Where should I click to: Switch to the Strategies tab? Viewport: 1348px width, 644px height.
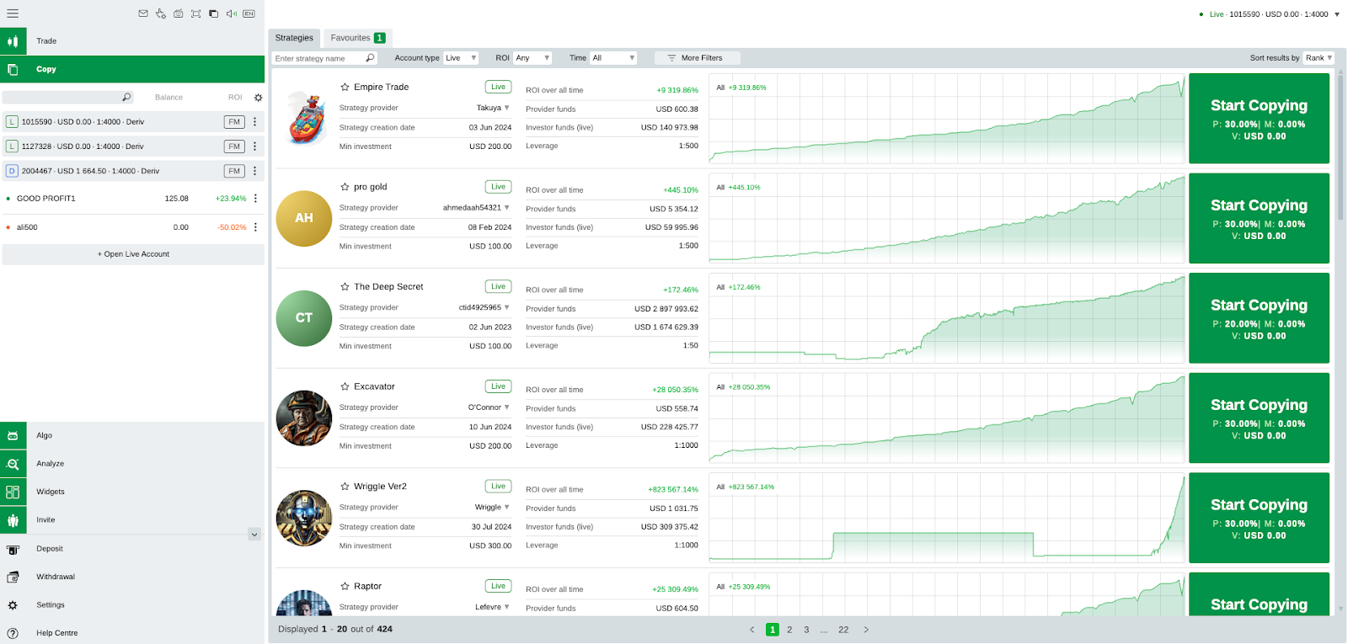pos(294,38)
